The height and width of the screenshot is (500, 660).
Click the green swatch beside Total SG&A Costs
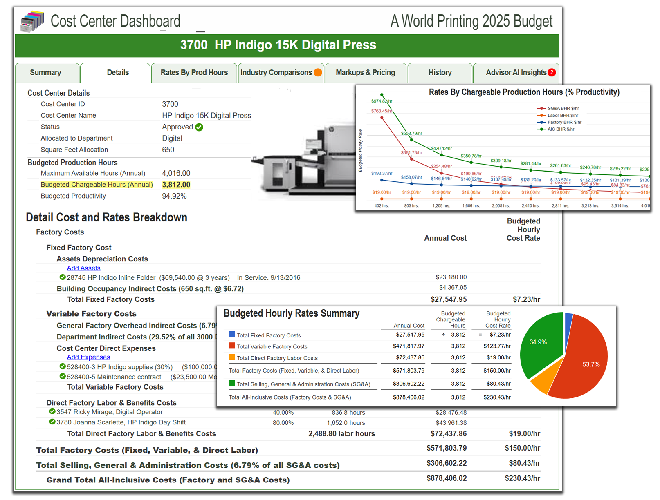(231, 384)
